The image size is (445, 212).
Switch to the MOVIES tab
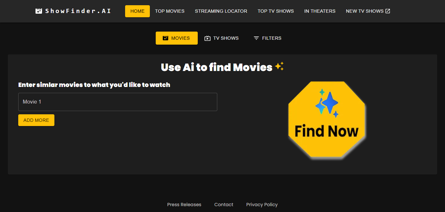177,38
